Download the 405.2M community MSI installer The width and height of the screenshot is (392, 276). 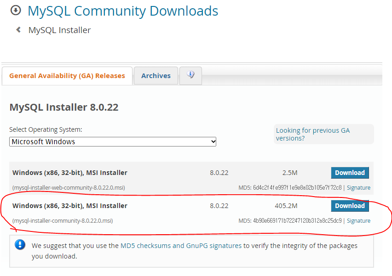coord(350,206)
